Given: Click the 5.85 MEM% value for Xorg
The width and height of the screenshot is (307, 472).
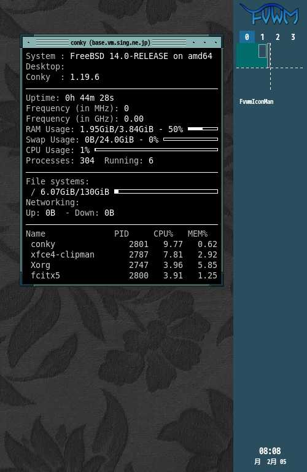Looking at the screenshot, I should 208,265.
